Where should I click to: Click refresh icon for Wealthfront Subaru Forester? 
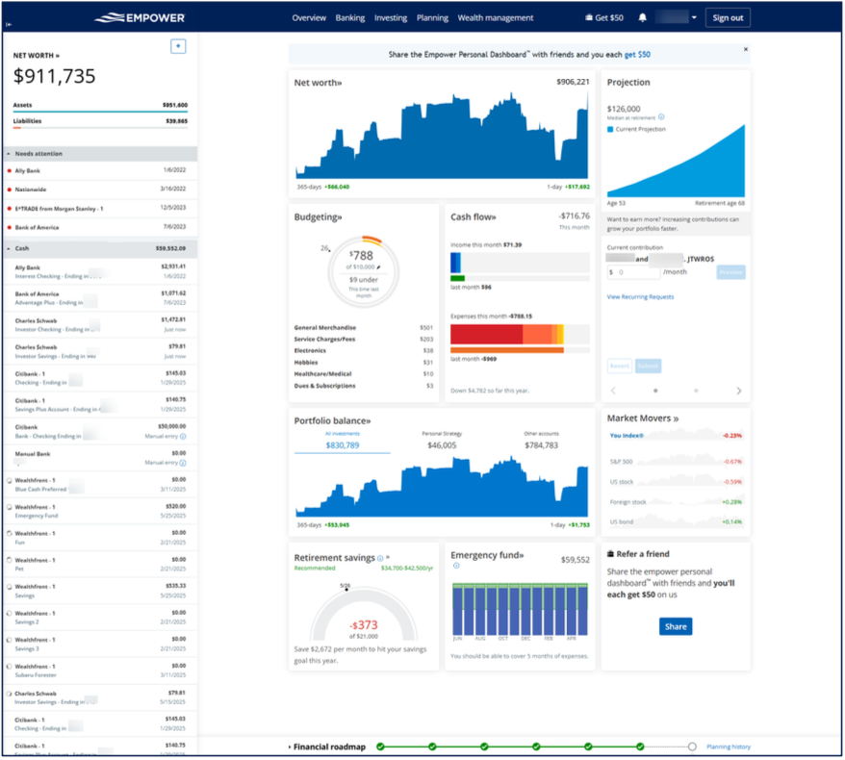[10, 667]
